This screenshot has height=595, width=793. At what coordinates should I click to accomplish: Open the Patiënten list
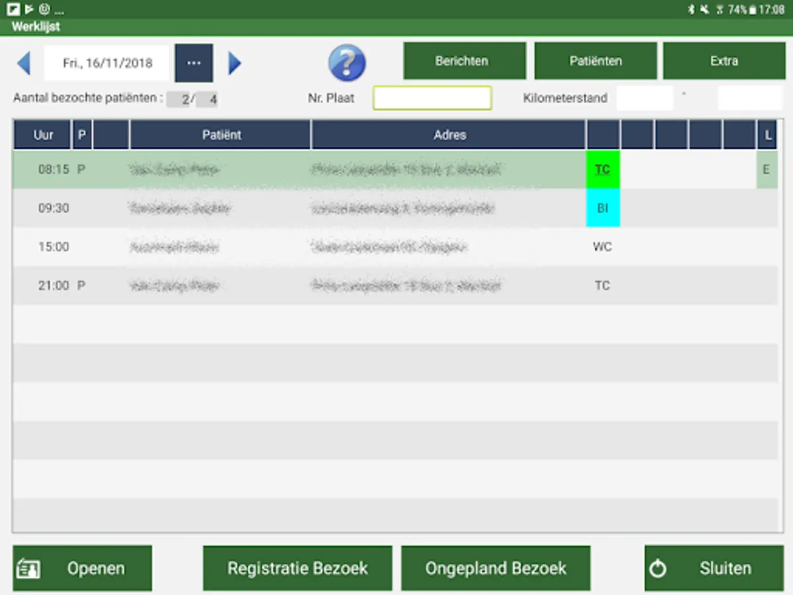[x=595, y=61]
